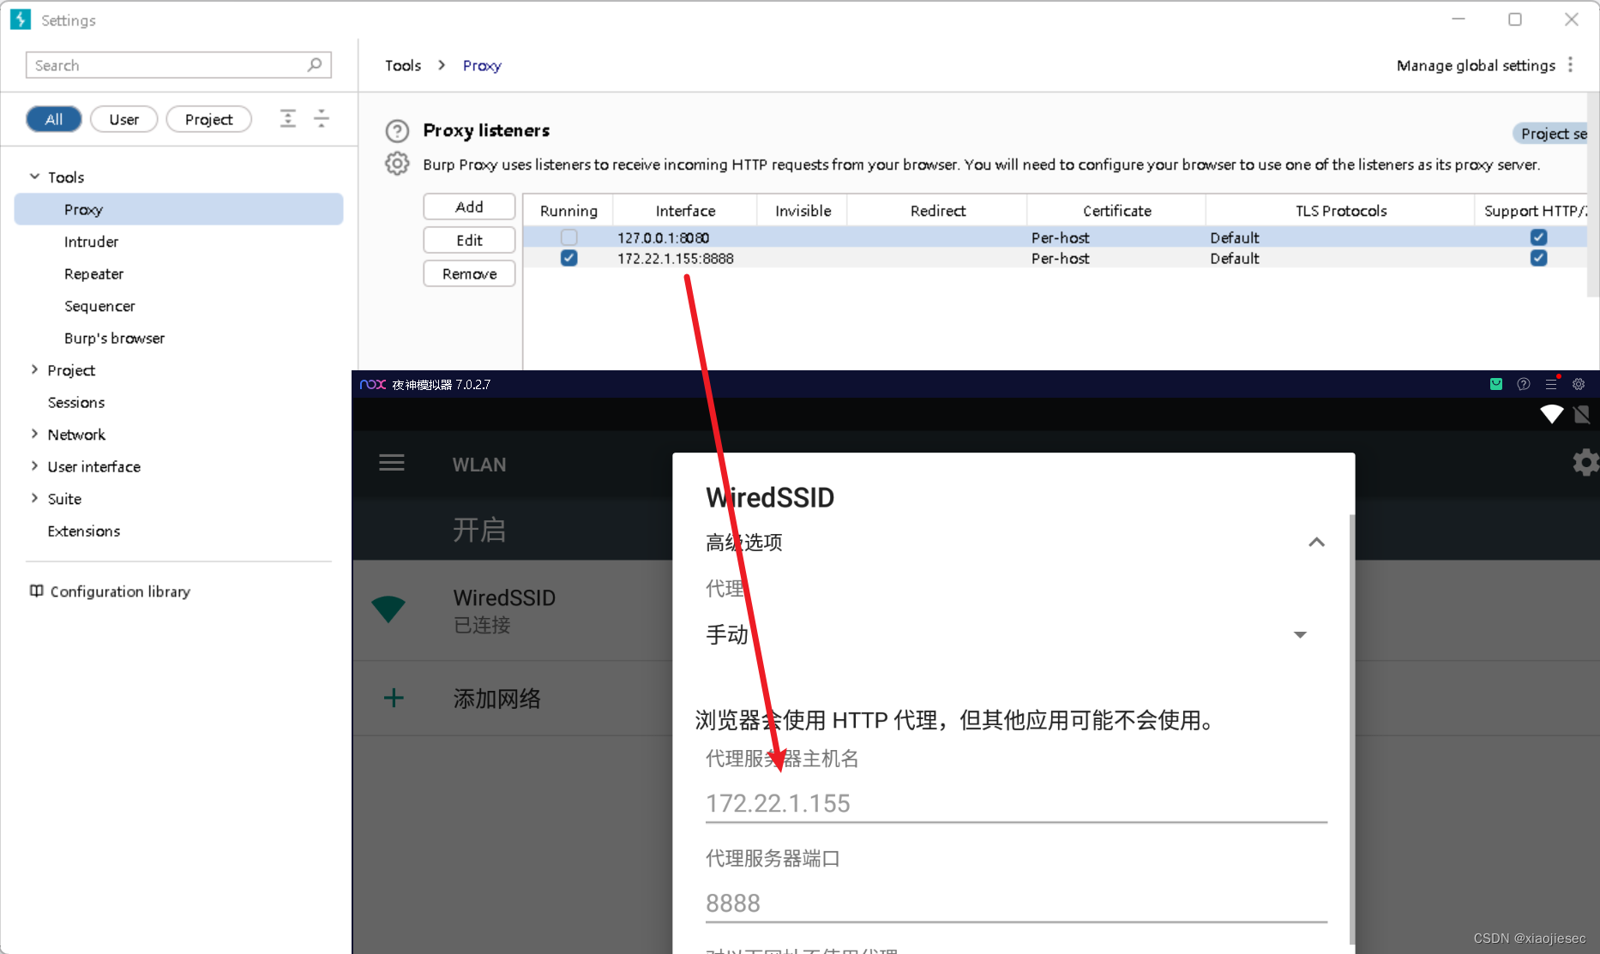Click the Nox help question mark icon
Screen dimensions: 1600x954
1524,384
